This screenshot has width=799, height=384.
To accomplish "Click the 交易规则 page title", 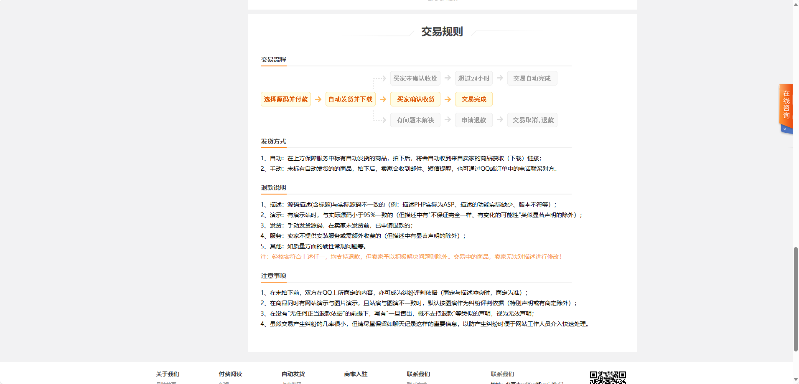I will point(442,32).
